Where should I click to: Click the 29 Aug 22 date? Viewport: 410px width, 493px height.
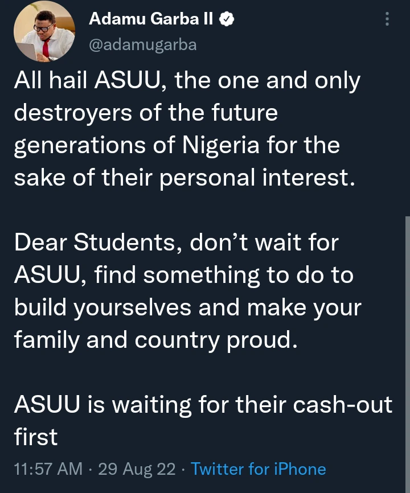136,469
